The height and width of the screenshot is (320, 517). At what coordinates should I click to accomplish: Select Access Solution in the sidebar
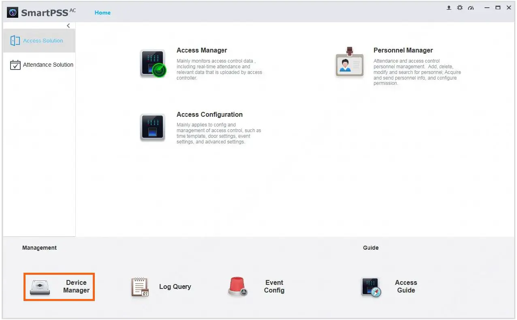[39, 41]
